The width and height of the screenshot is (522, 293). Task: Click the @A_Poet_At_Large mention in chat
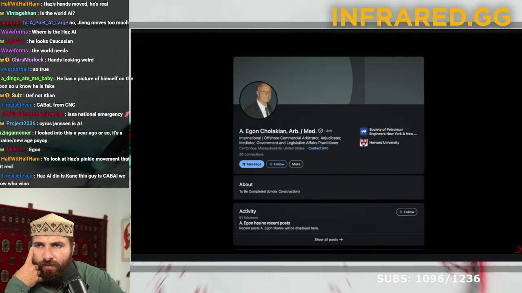(x=46, y=23)
